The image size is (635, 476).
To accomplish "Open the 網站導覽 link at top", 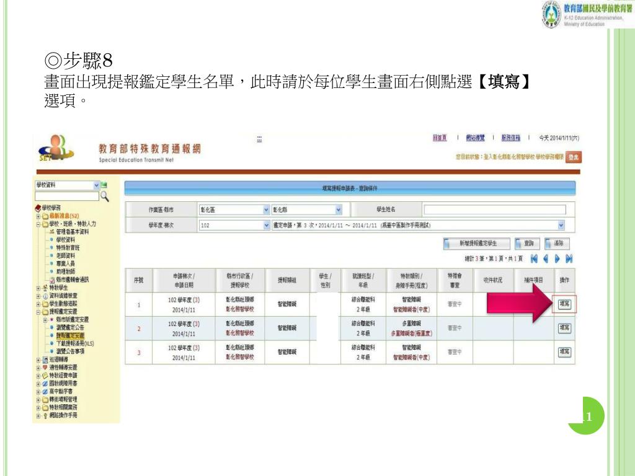I will pos(476,138).
